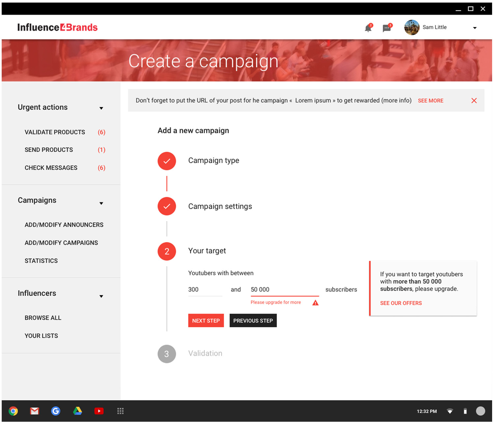Viewport: 494px width, 424px height.
Task: Open Chrome from the shelf
Action: [x=13, y=411]
